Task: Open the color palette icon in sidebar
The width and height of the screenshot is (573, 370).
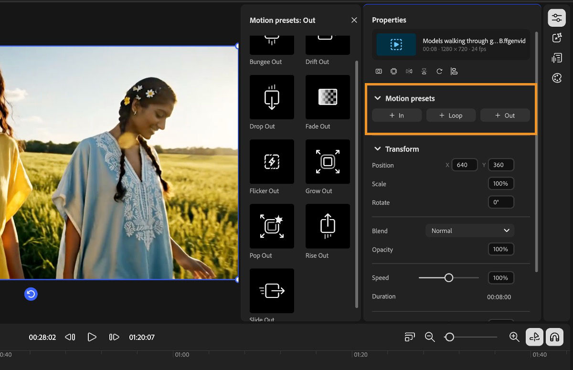Action: [557, 78]
